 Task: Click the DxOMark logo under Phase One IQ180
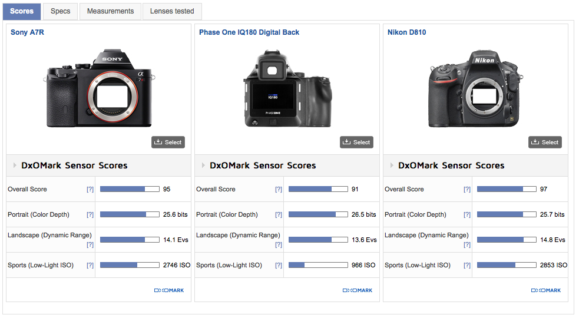pyautogui.click(x=358, y=290)
